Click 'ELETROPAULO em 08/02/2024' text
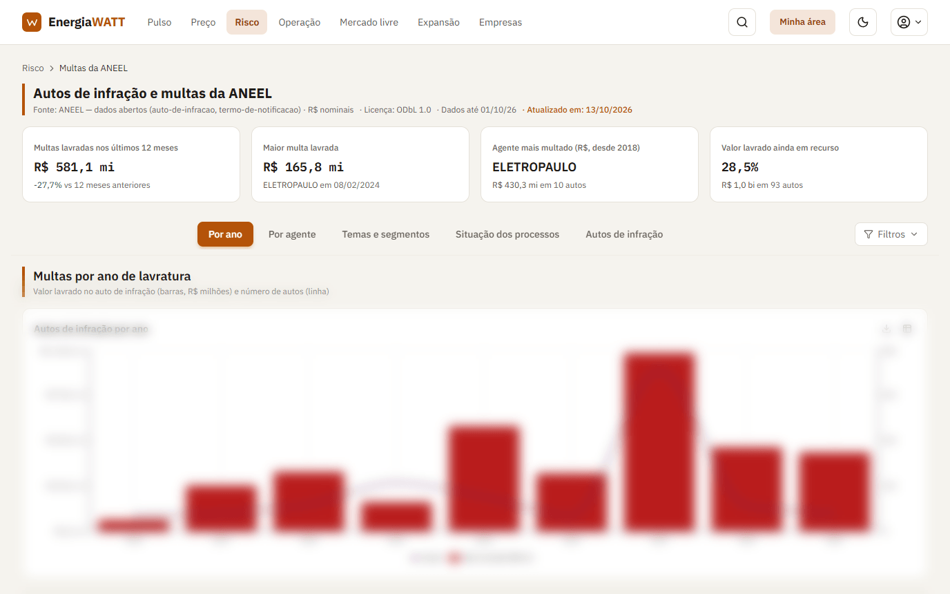950x594 pixels. click(321, 185)
